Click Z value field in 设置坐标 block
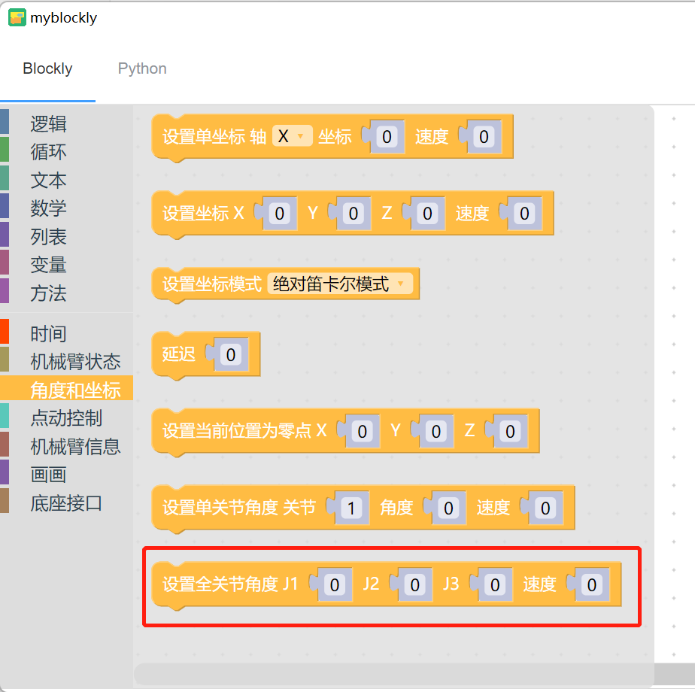Screen dimensions: 695x692 pyautogui.click(x=427, y=214)
